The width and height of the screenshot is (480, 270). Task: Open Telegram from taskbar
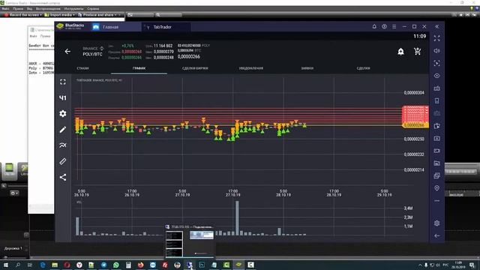point(103,265)
